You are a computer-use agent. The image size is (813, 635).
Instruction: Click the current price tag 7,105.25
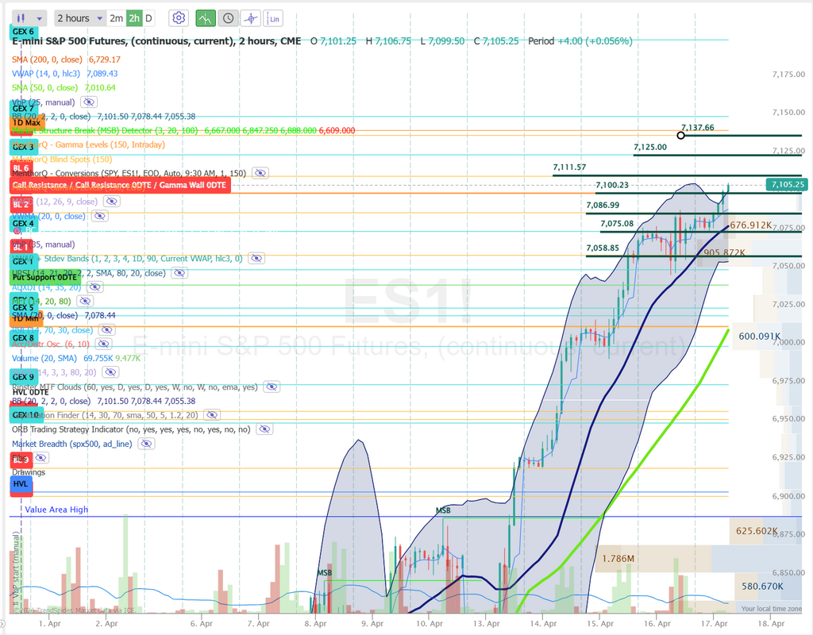(x=786, y=184)
